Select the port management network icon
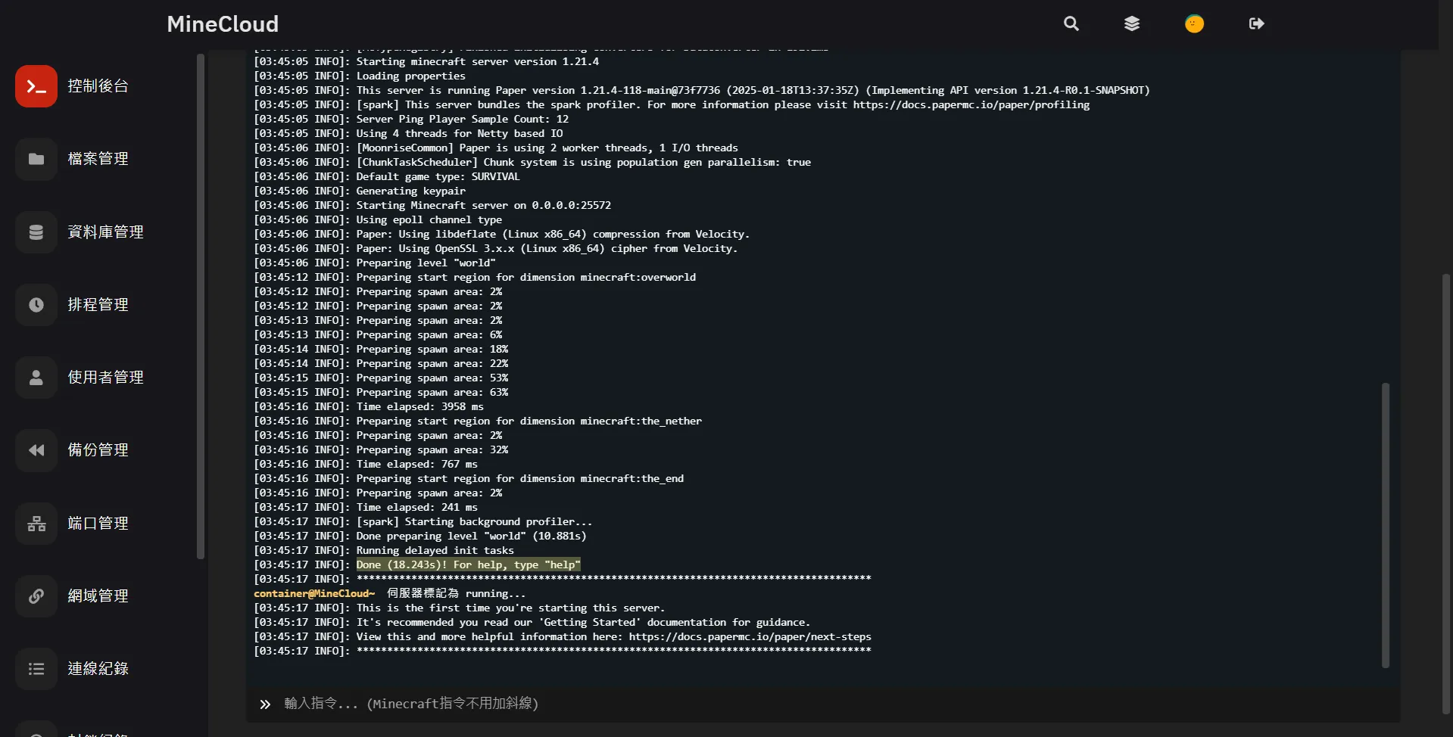The width and height of the screenshot is (1453, 737). 36,524
